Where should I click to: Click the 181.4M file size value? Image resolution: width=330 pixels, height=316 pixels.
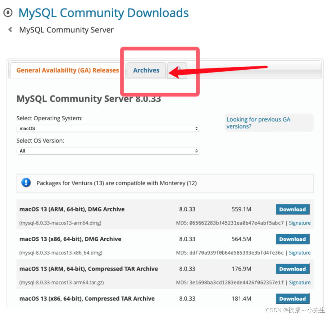(x=241, y=299)
